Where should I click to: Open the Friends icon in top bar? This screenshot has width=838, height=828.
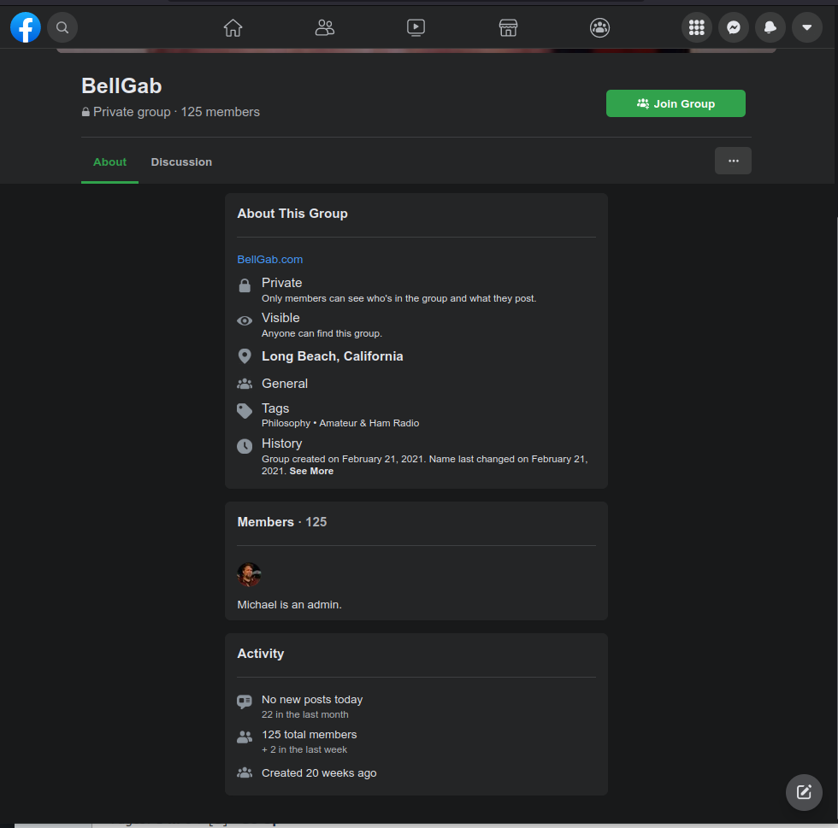(x=324, y=27)
